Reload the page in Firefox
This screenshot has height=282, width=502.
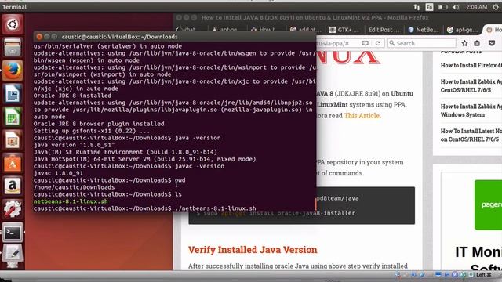coord(378,43)
